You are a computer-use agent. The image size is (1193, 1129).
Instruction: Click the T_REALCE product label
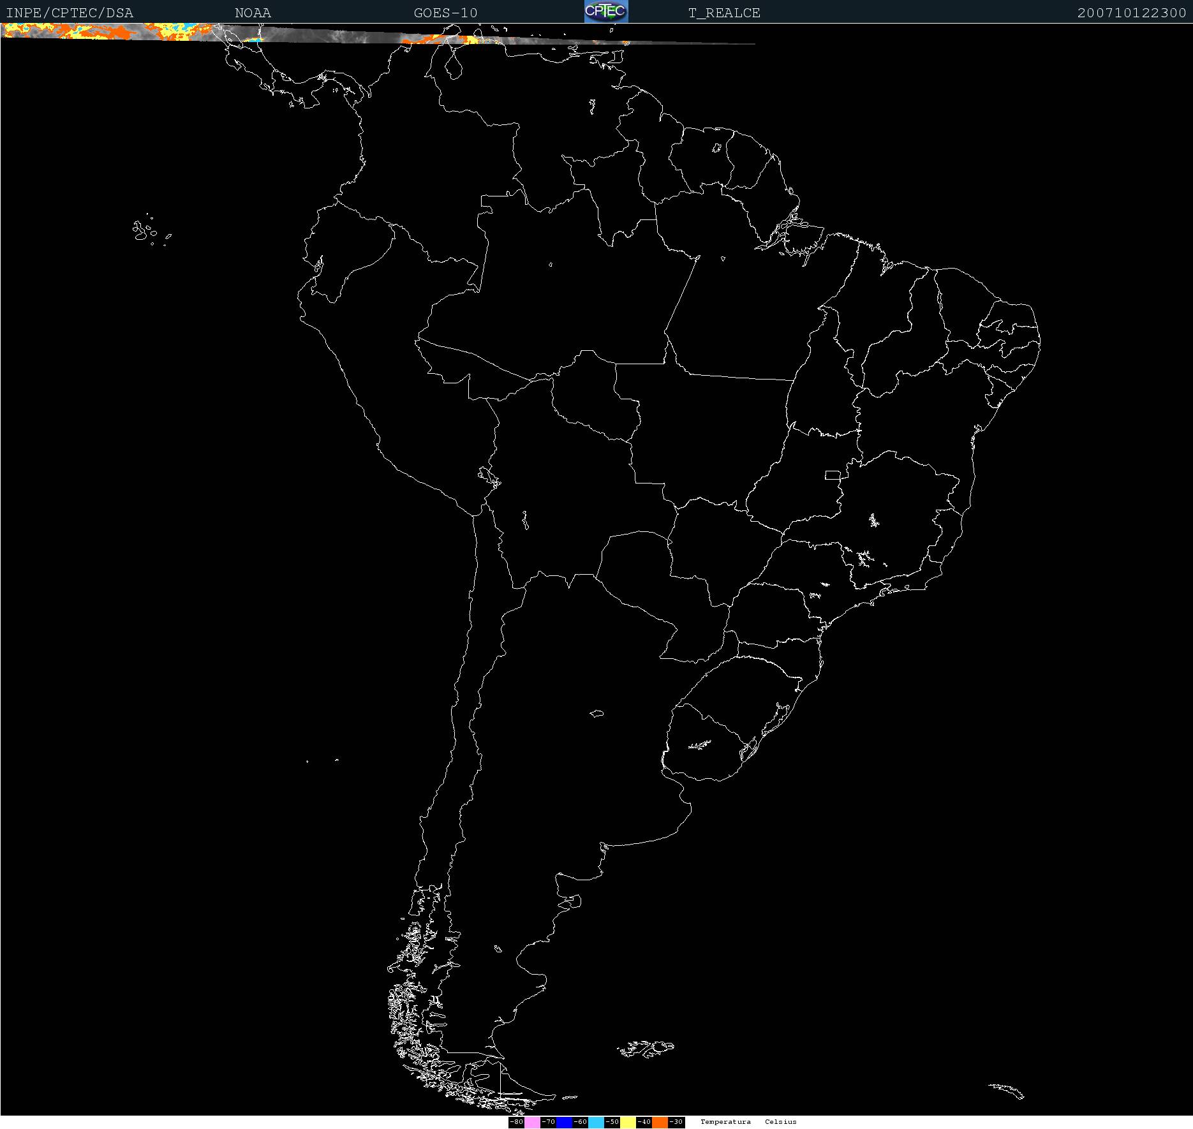coord(724,13)
